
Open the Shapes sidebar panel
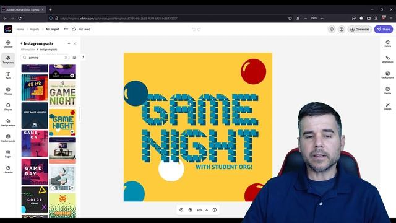point(8,107)
